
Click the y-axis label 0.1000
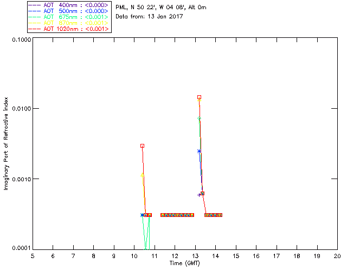click(21, 39)
